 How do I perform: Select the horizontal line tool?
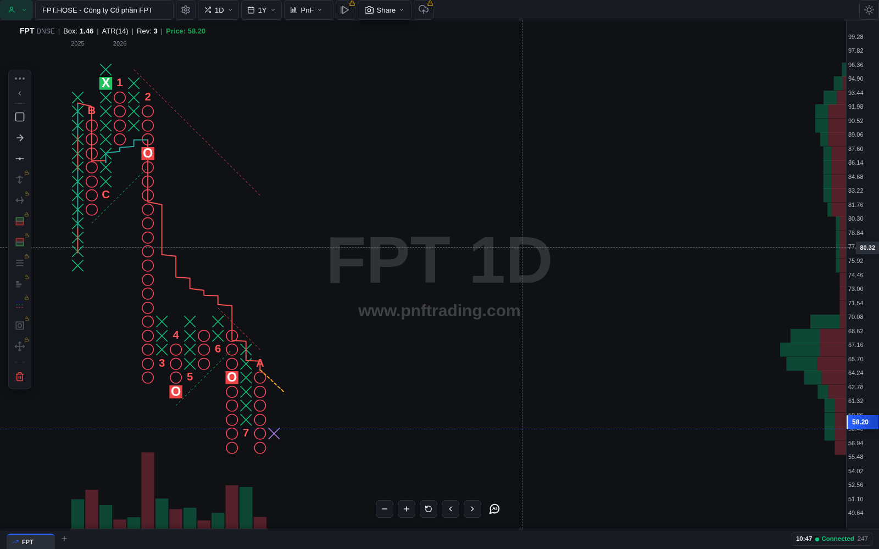(x=20, y=159)
